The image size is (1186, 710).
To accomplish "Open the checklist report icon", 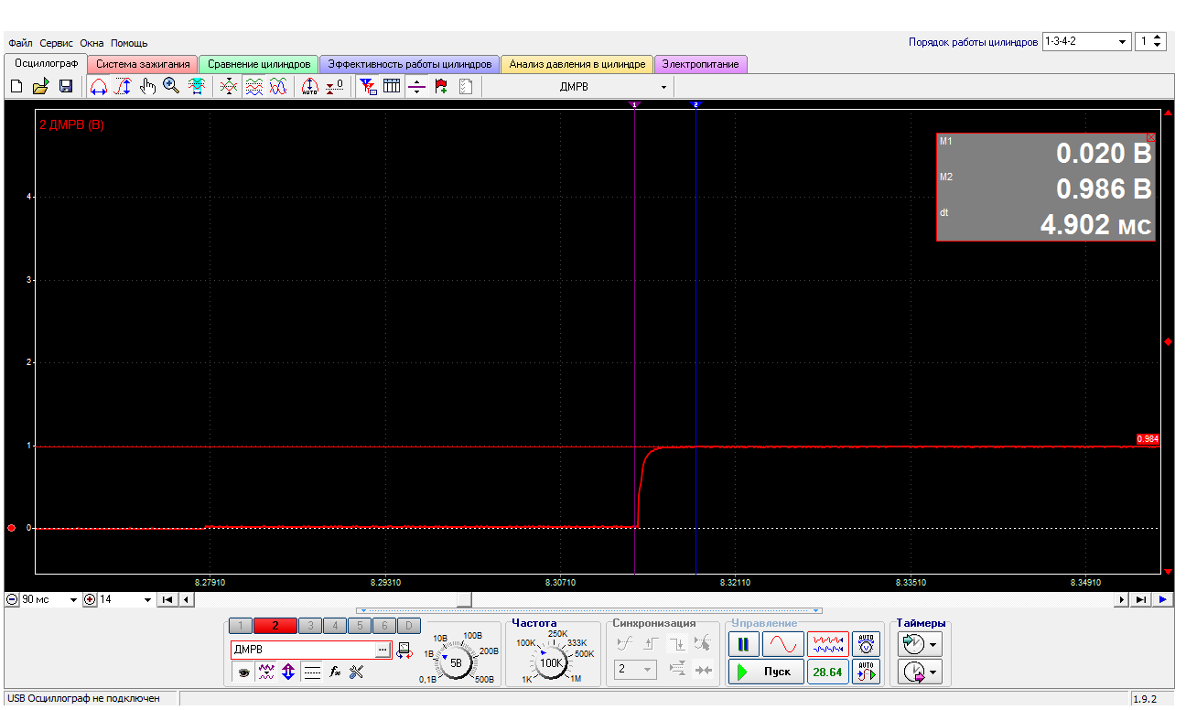I will 466,86.
